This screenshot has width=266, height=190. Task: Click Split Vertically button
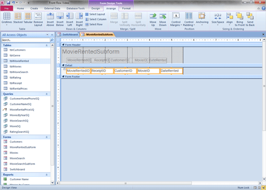[125, 19]
